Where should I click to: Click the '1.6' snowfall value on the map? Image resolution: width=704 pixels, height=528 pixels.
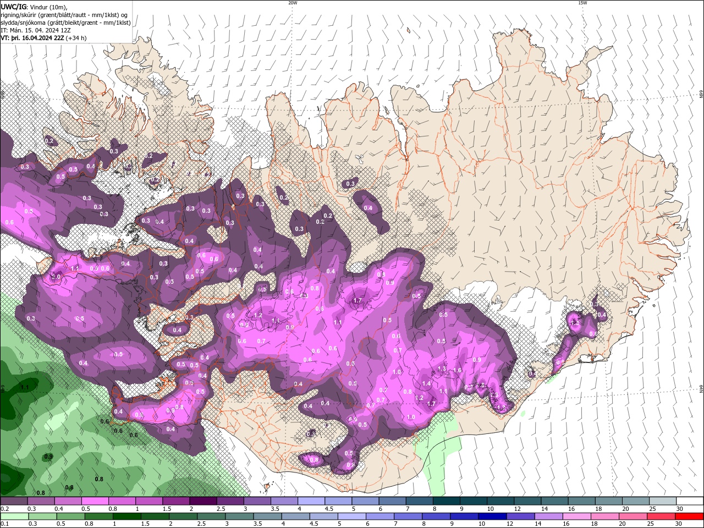457,370
